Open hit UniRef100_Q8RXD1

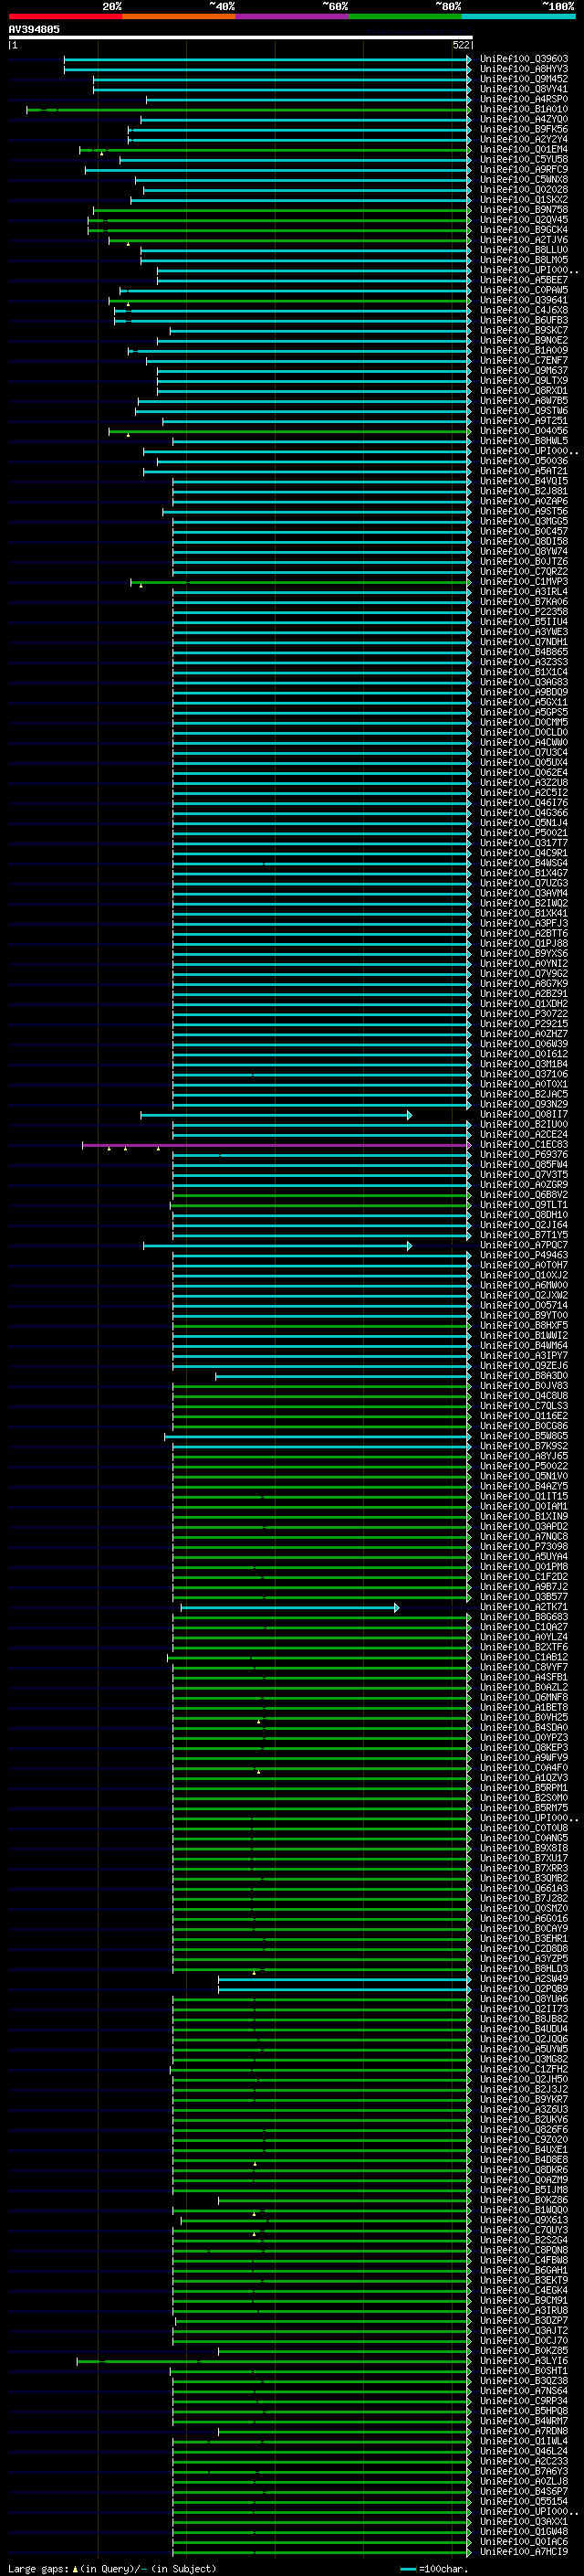pyautogui.click(x=523, y=390)
